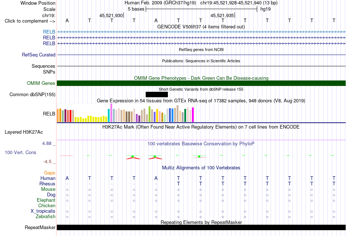Click the second dark-blue RELB transcript label
346x236 pixels.
[x=49, y=38]
